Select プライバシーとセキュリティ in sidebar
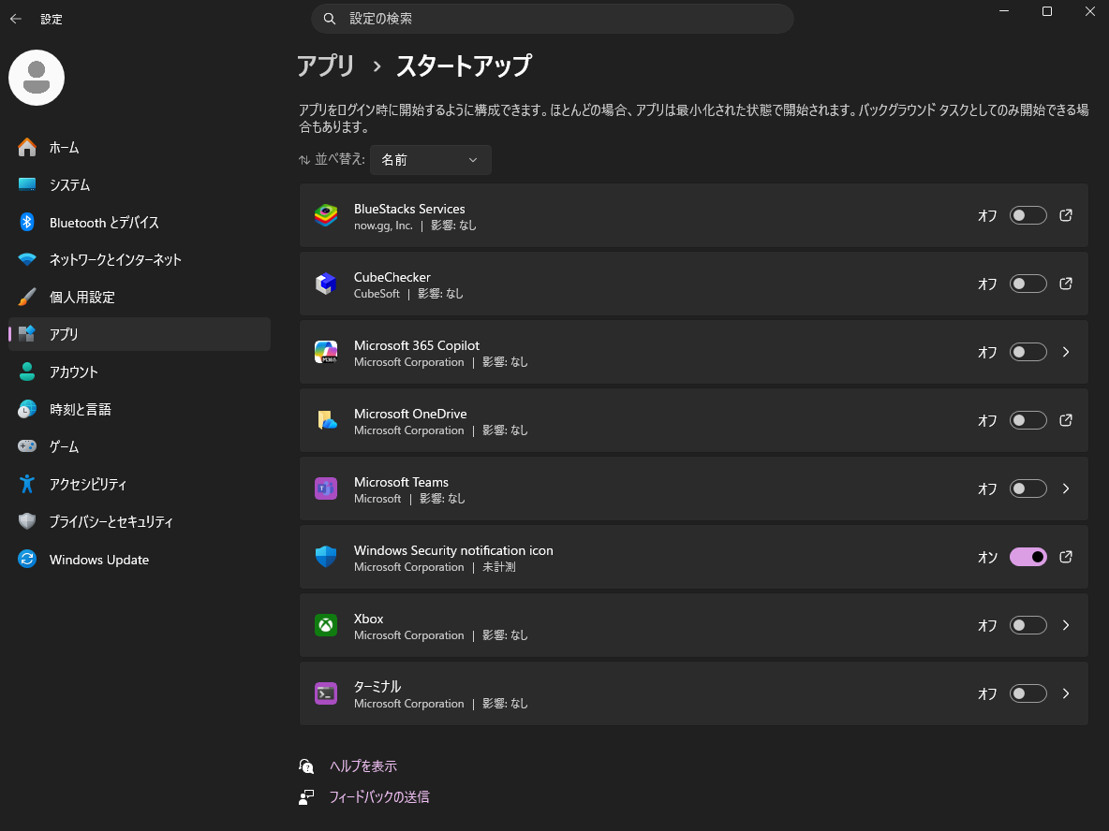1109x831 pixels. [x=111, y=522]
